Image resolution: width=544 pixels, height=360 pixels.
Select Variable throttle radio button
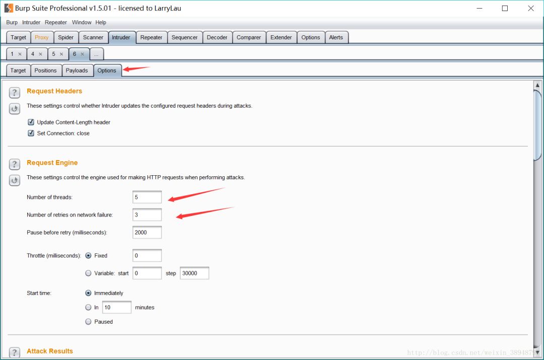(x=88, y=273)
